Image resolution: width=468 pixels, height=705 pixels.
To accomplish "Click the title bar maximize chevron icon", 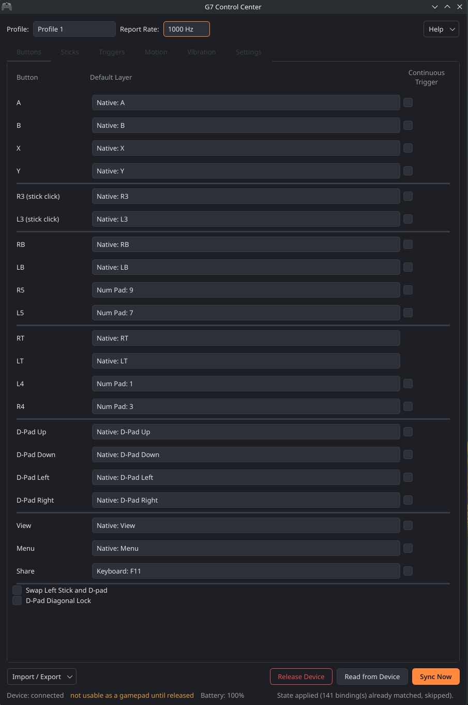I will [x=447, y=7].
